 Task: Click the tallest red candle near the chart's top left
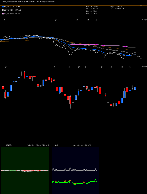click(24, 75)
